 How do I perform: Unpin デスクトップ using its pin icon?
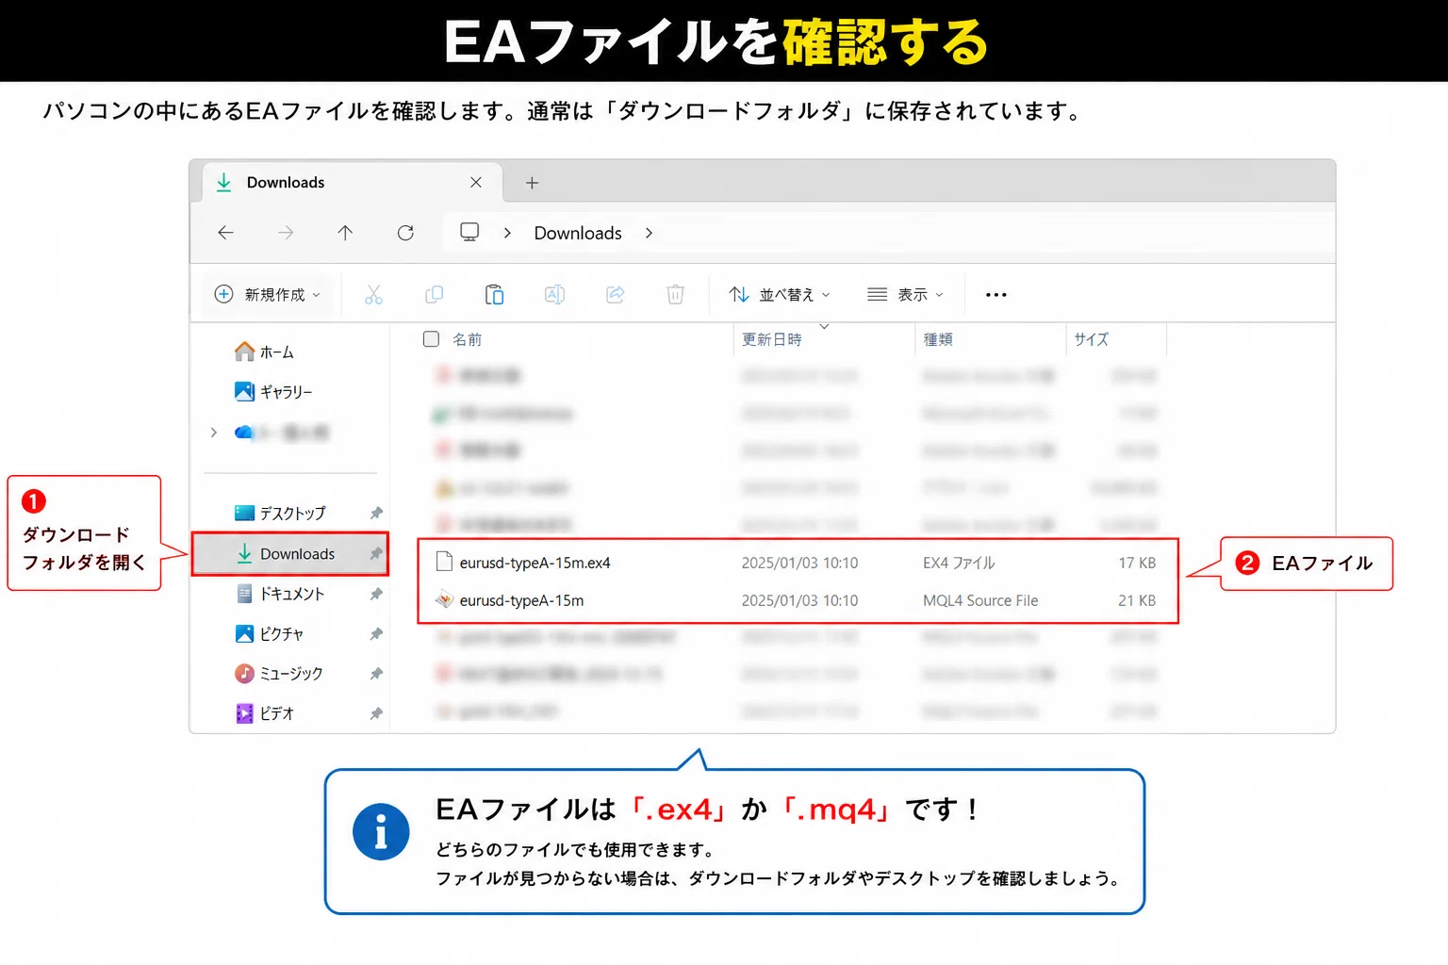pyautogui.click(x=376, y=514)
